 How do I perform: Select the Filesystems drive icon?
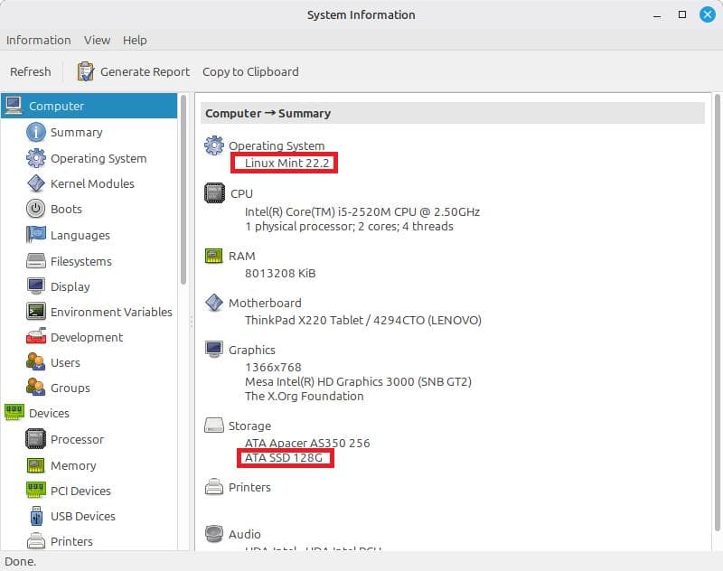[x=35, y=261]
